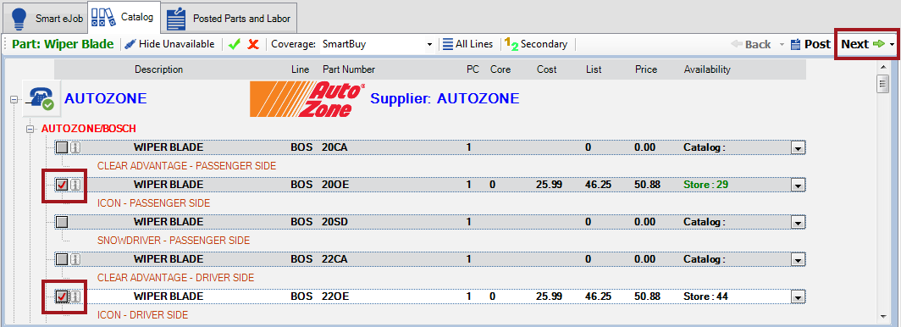Collapse the AUTOZONE supplier tree node

coord(14,99)
